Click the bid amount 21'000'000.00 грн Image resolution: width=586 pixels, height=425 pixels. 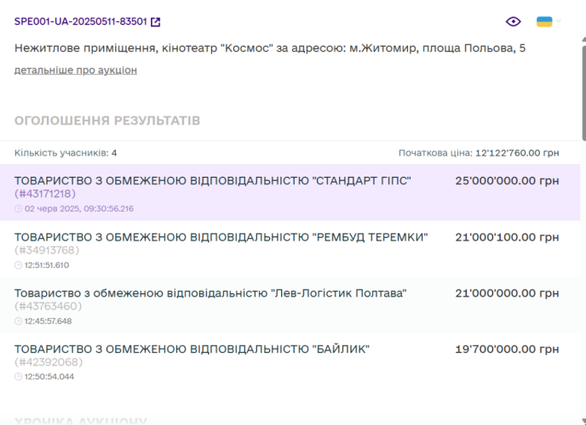[507, 293]
